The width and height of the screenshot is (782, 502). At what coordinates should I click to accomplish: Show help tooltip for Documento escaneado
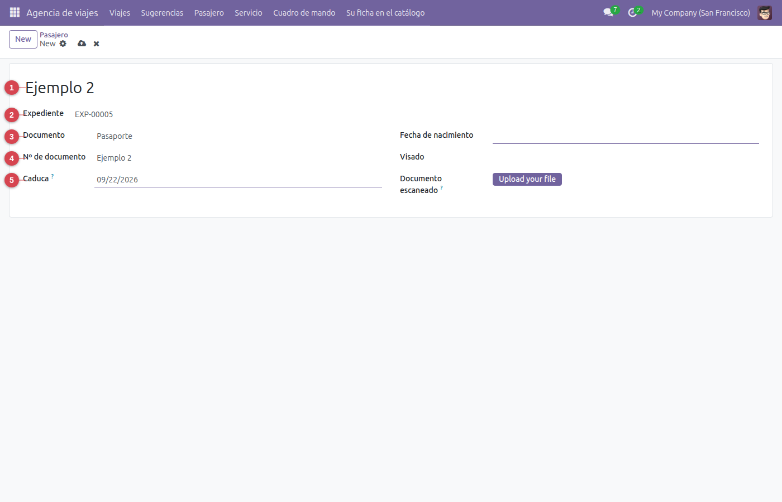click(x=441, y=188)
